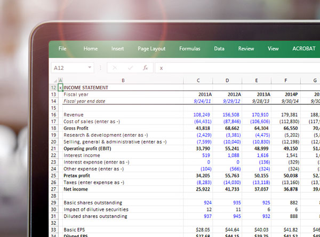Select the Other expense value (566)

tap(227, 169)
